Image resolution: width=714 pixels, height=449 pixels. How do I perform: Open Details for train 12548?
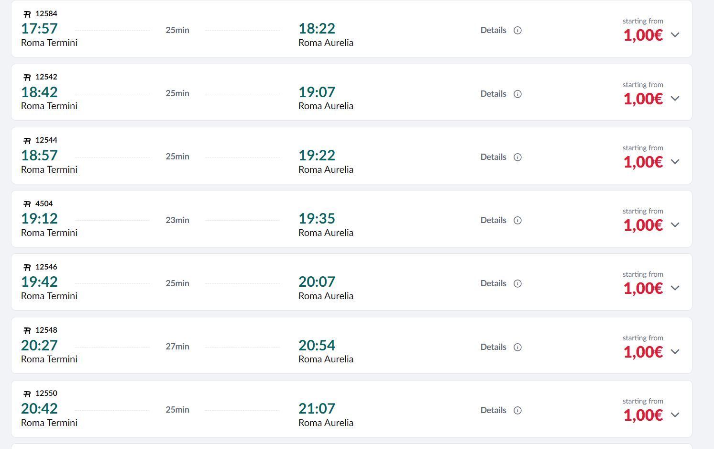pos(493,347)
